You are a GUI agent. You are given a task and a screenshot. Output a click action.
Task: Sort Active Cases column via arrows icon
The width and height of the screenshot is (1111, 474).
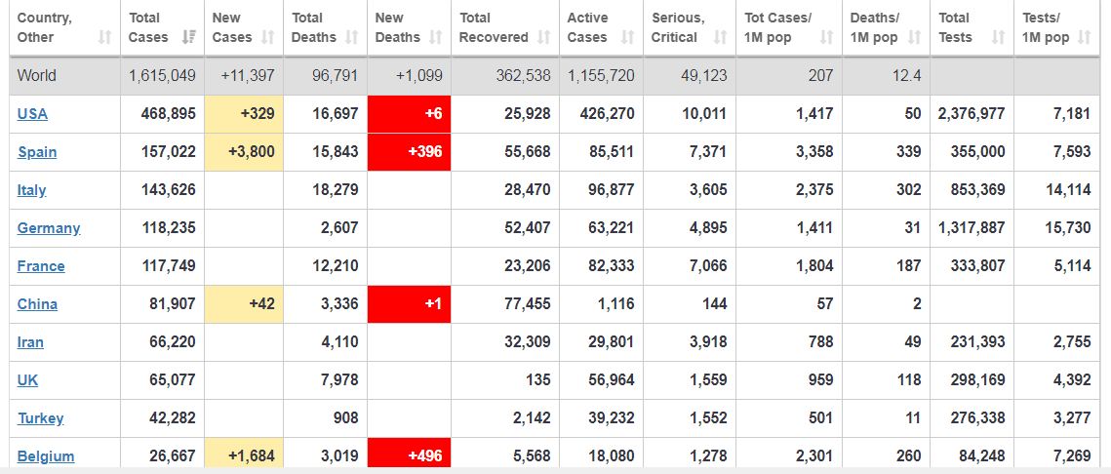[627, 38]
